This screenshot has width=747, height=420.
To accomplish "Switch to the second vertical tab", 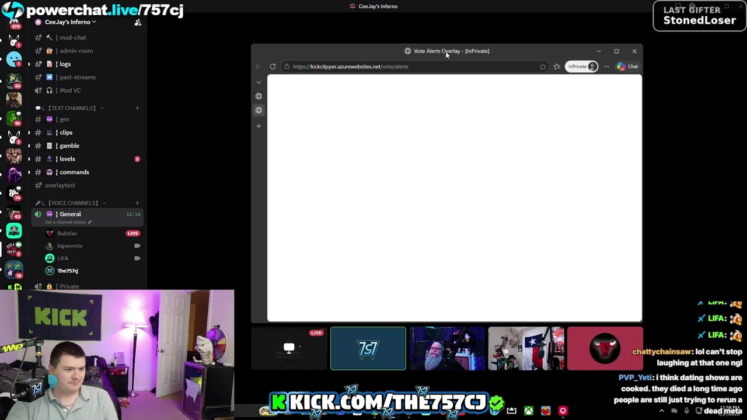I will tap(259, 110).
